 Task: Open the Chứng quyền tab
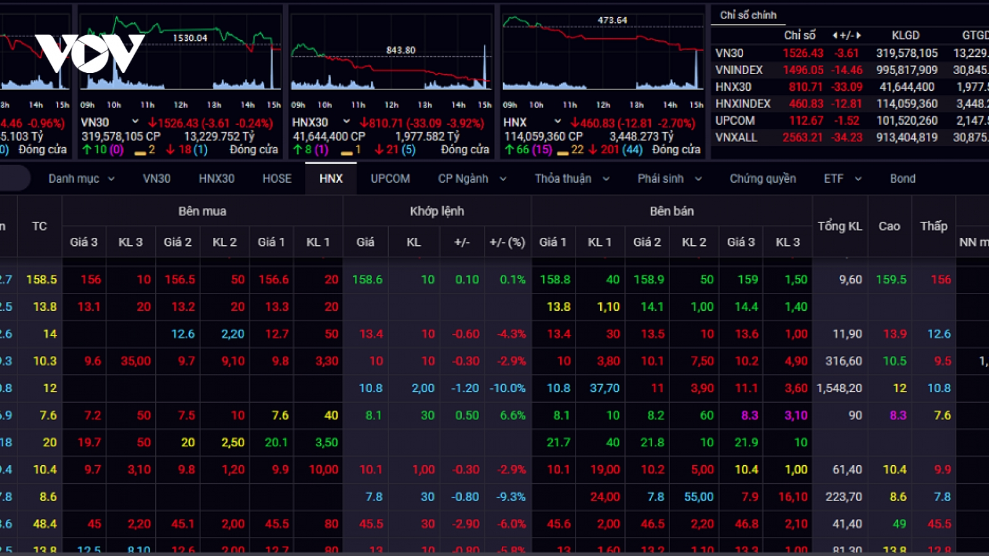[763, 179]
